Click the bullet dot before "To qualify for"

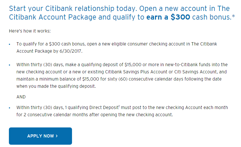pyautogui.click(x=9, y=44)
